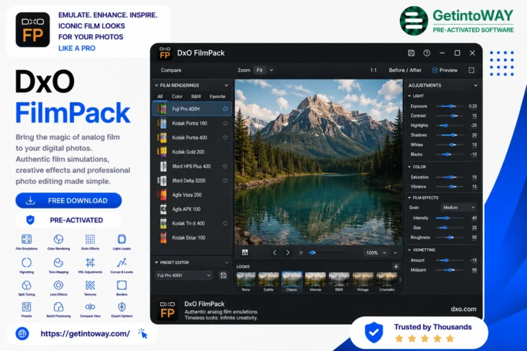Select Kodak Ektar 100 film rendering
The width and height of the screenshot is (527, 351).
[x=192, y=238]
